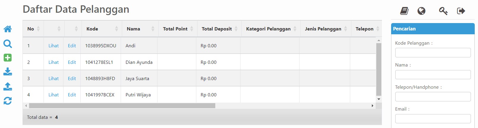
Task: Click the horizontal scrollbar of the table
Action: pyautogui.click(x=122, y=106)
